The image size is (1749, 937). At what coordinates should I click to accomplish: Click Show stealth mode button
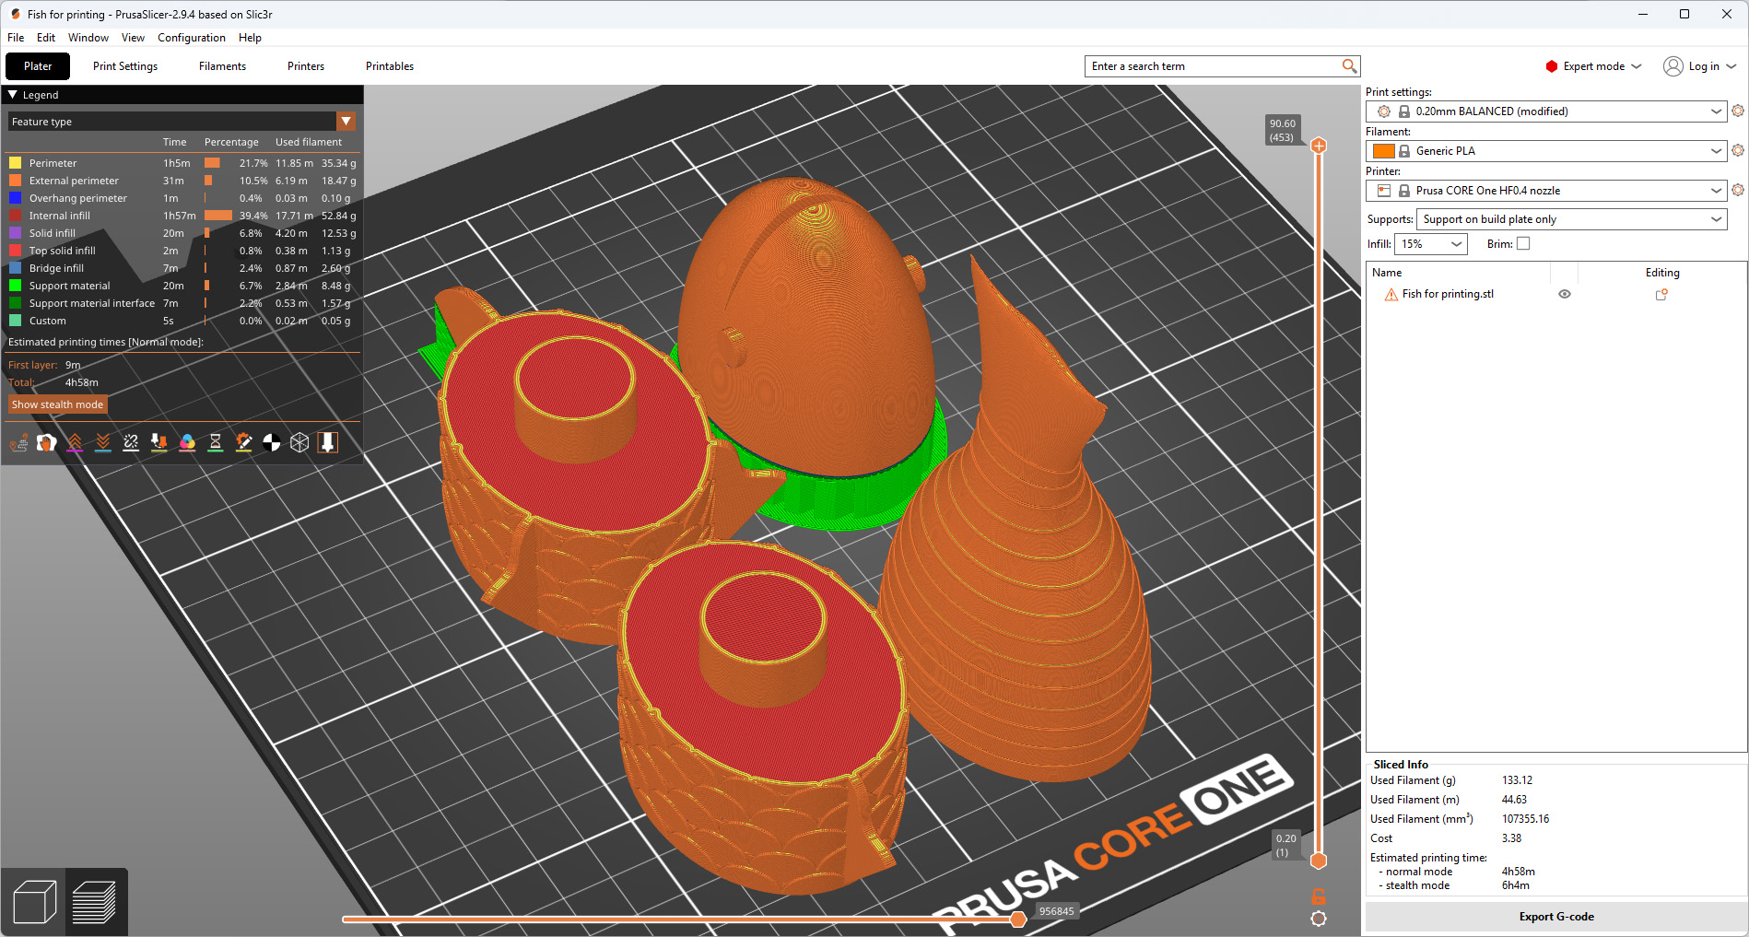pyautogui.click(x=58, y=404)
